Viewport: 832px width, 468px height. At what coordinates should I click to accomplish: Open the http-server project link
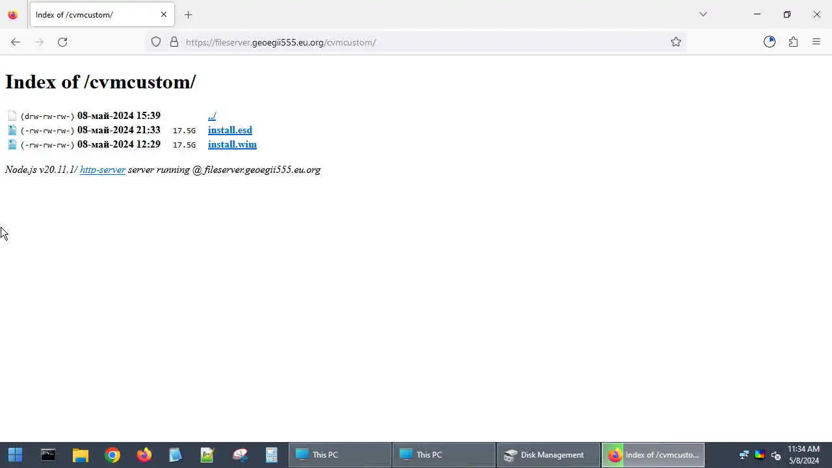(103, 170)
